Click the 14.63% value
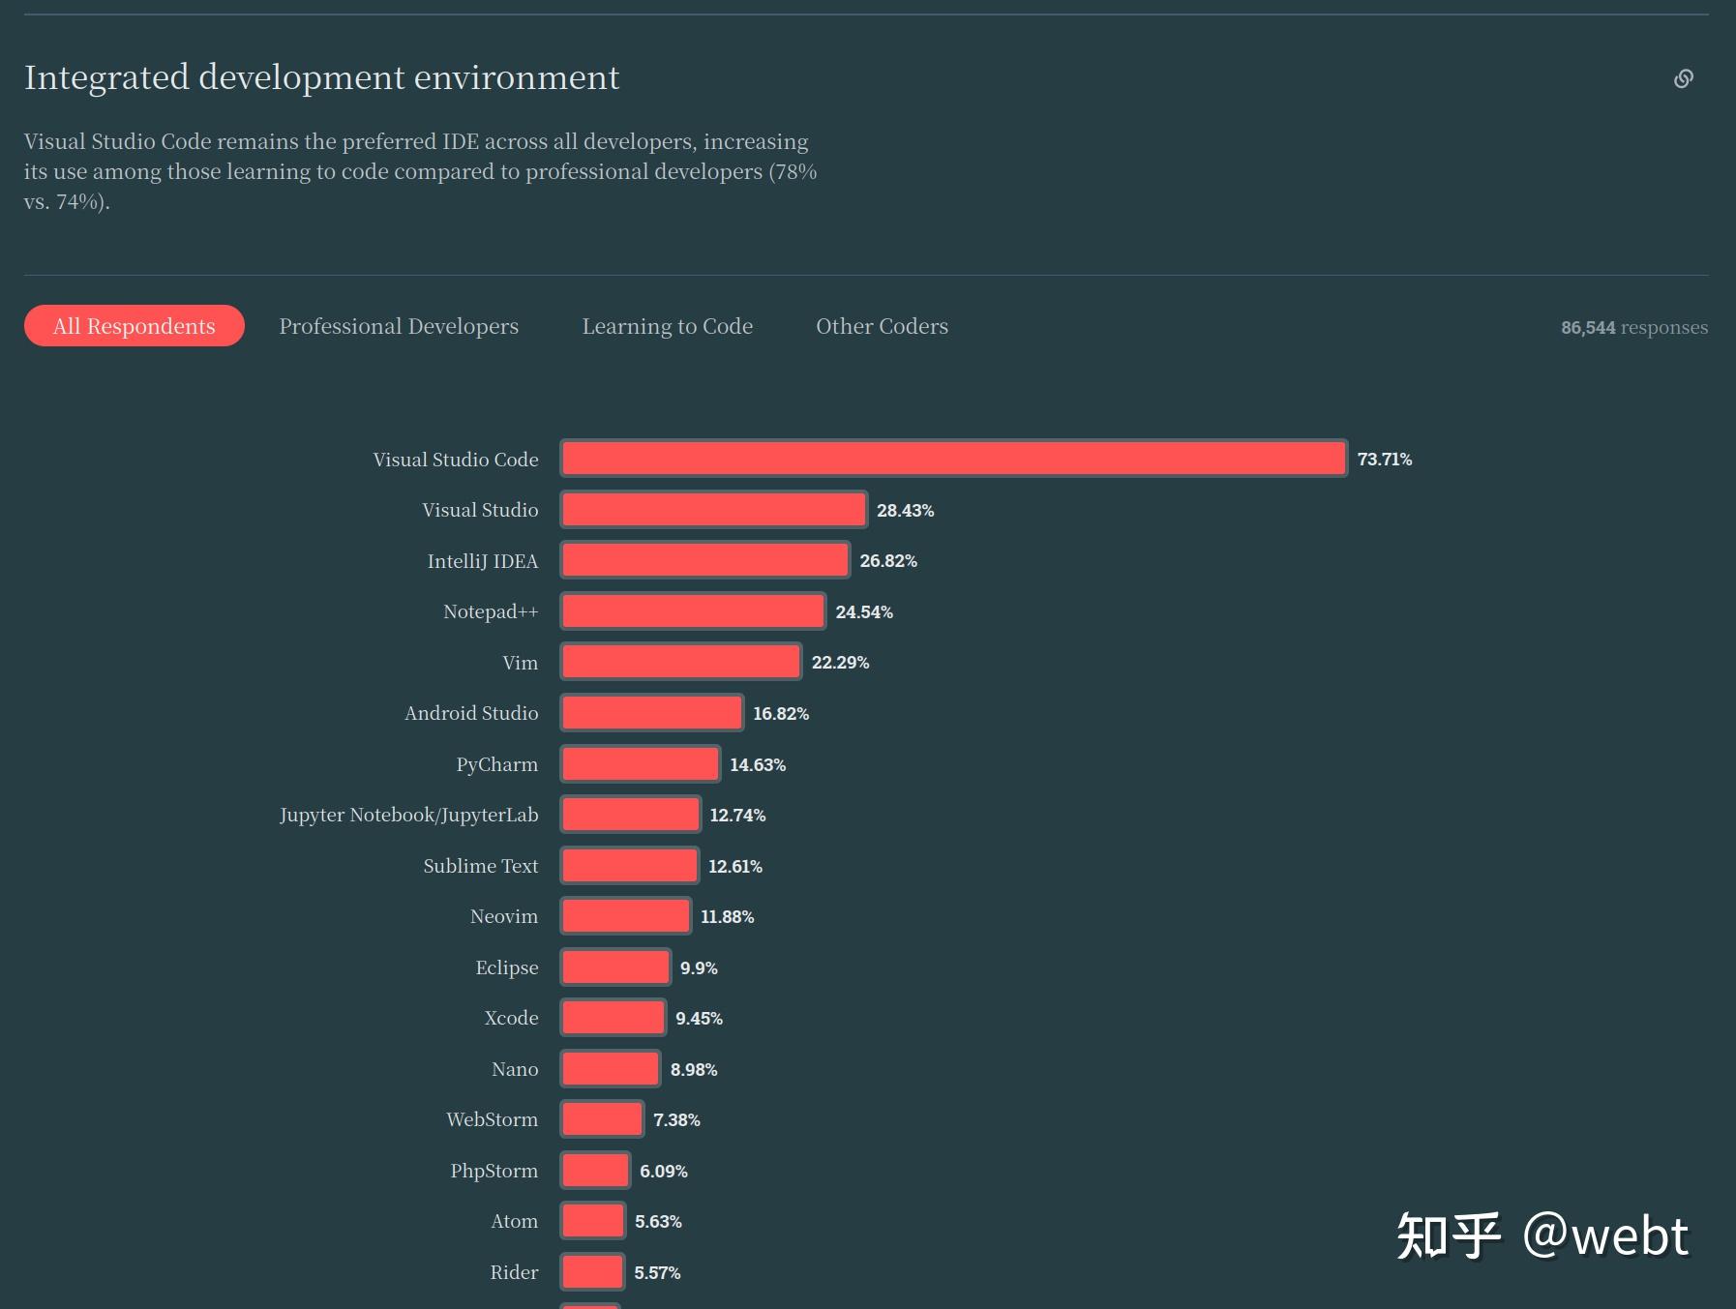The width and height of the screenshot is (1736, 1309). pyautogui.click(x=758, y=764)
